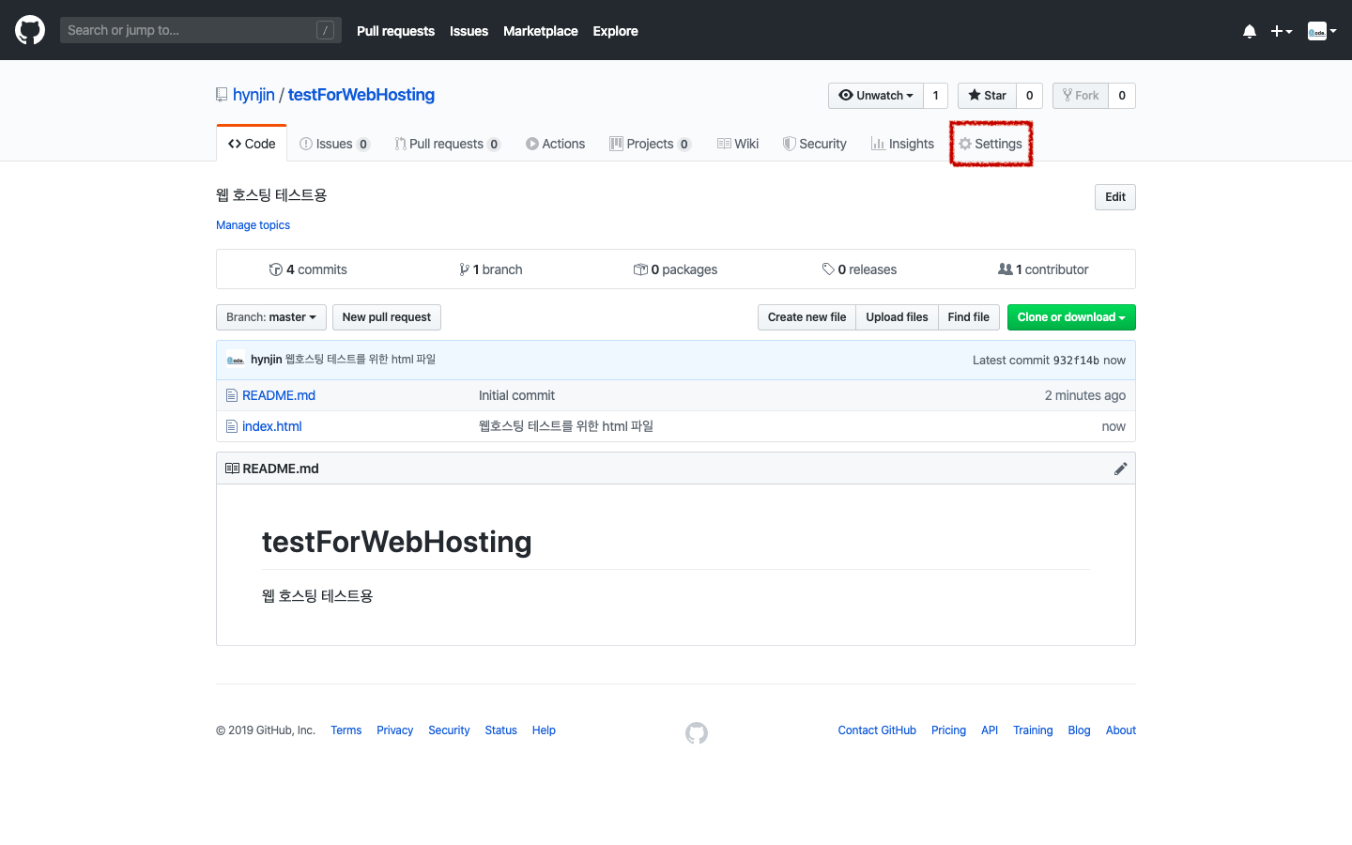Open the Projects tab
Viewport: 1352px width, 845px height.
(x=651, y=144)
